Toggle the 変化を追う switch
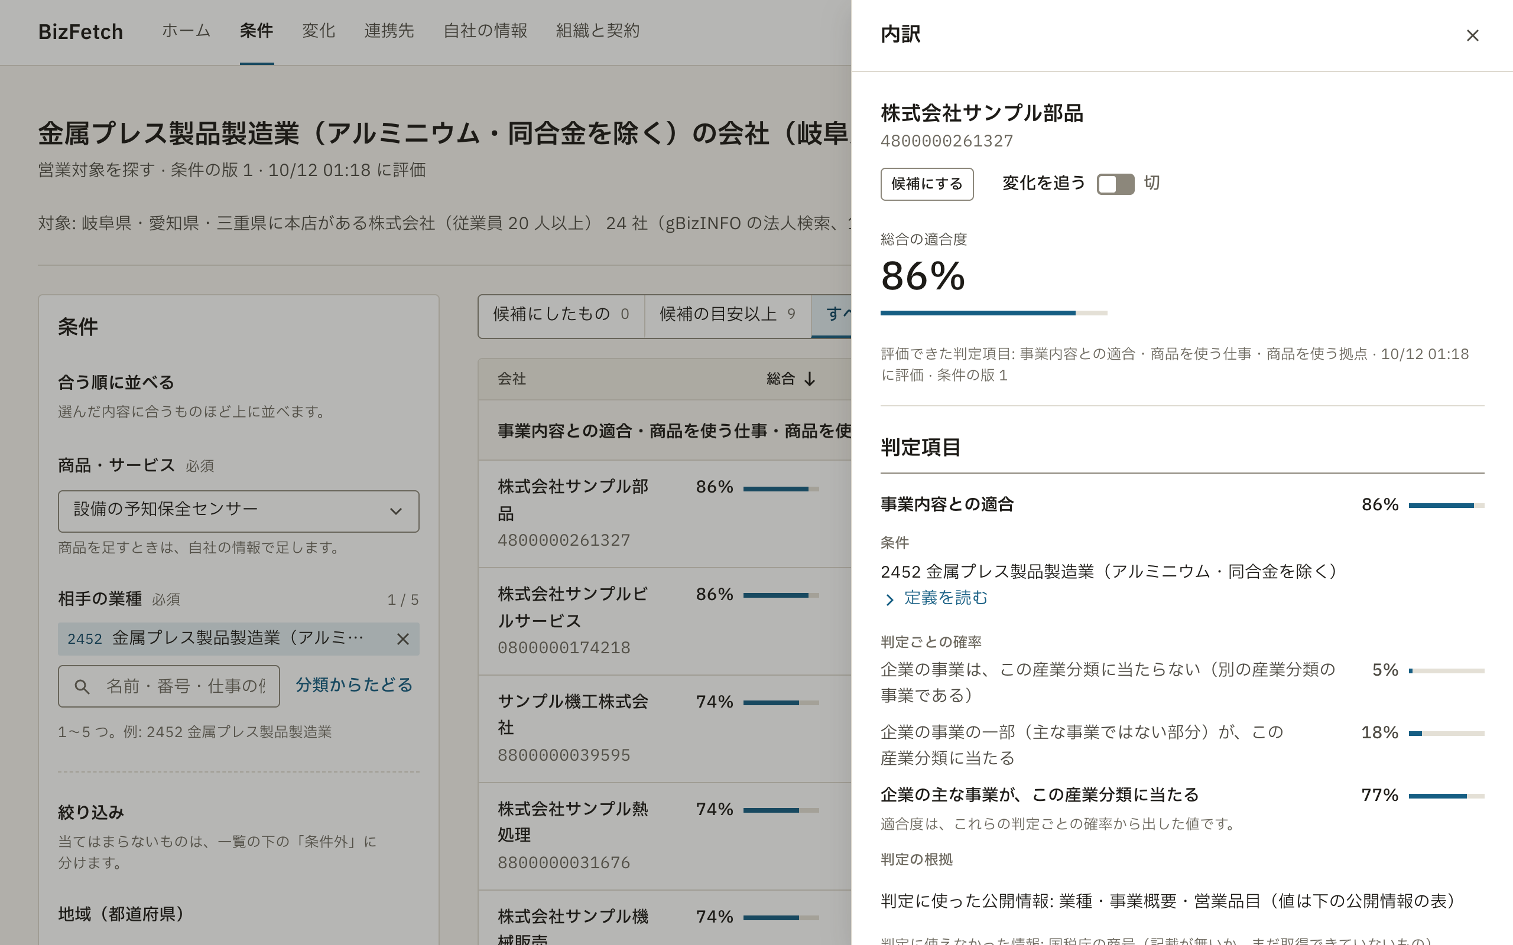This screenshot has width=1513, height=945. [x=1115, y=184]
